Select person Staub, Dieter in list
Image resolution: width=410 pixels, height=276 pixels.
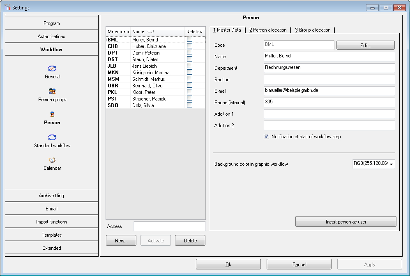click(x=156, y=59)
